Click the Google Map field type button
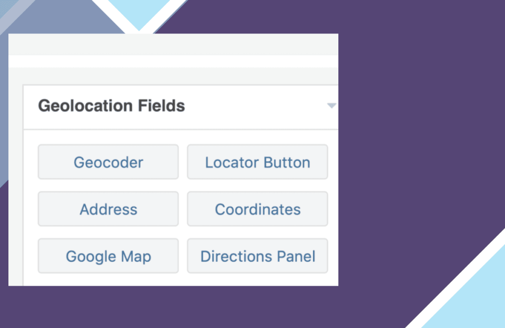Image resolution: width=505 pixels, height=328 pixels. 108,256
